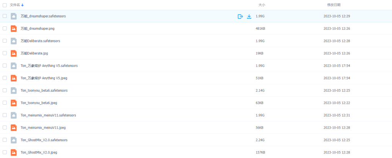Click the image icon for 万能_dreamshaper.png
This screenshot has width=392, height=158.
point(14,29)
